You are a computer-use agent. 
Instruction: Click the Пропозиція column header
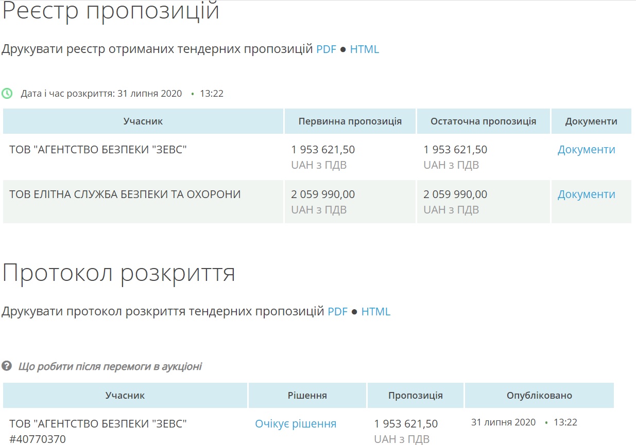pyautogui.click(x=416, y=396)
